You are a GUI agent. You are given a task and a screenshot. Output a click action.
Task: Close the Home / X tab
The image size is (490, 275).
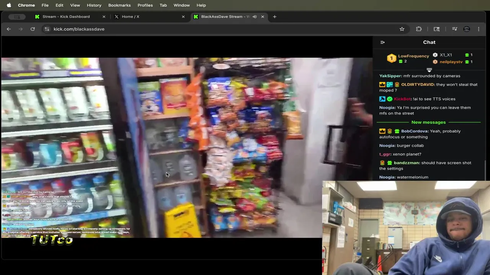(x=183, y=16)
